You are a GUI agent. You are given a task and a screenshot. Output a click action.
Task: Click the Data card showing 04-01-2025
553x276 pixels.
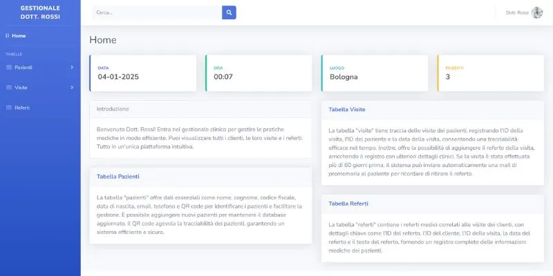pyautogui.click(x=142, y=73)
